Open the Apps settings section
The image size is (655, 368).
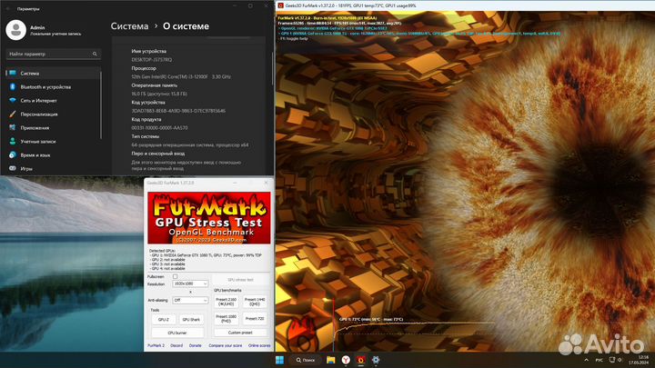35,128
